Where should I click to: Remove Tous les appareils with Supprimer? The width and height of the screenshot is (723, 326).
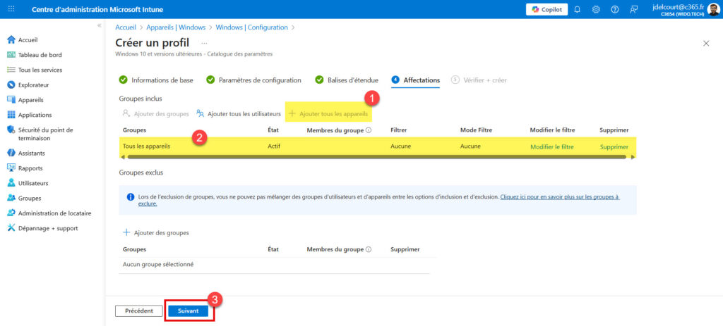coord(614,146)
